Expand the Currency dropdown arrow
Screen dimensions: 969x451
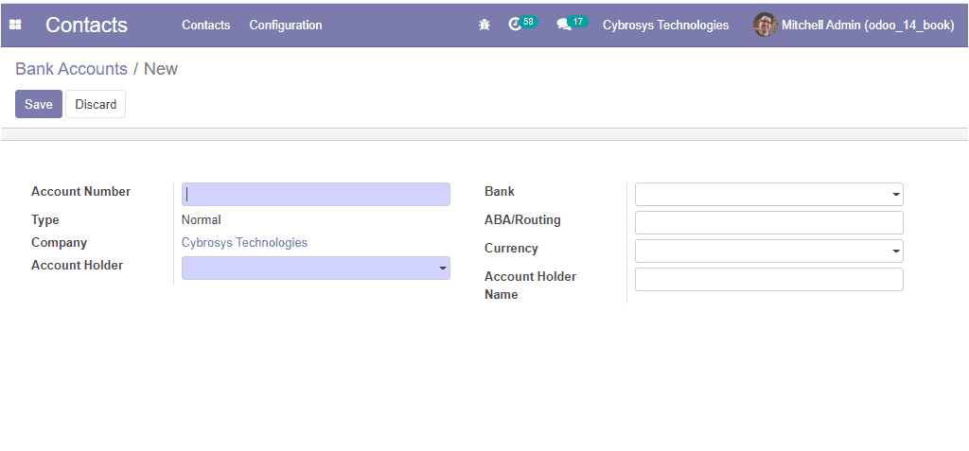point(895,252)
